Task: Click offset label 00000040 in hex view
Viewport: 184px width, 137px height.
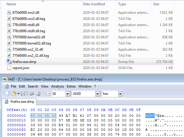Action: 16,134
